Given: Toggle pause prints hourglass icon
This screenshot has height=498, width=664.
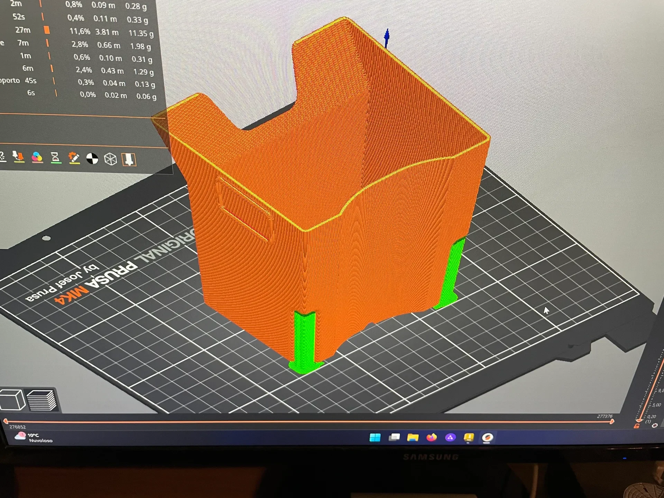Looking at the screenshot, I should (x=55, y=158).
